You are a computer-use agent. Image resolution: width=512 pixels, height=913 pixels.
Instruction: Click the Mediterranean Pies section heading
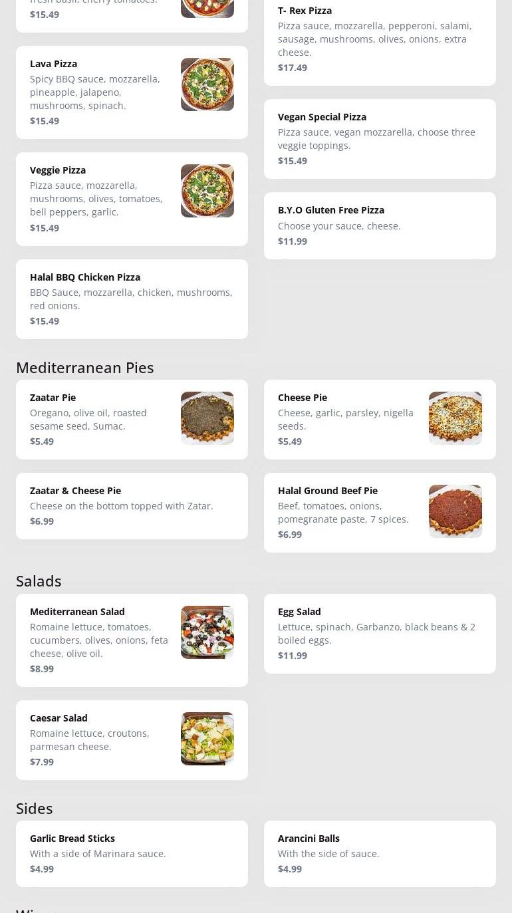tap(85, 368)
